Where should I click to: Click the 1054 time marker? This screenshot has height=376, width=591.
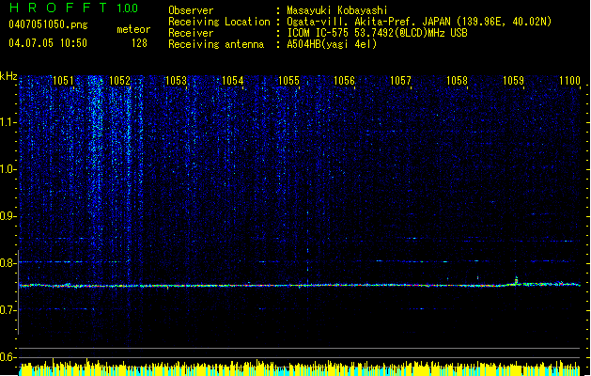click(x=233, y=81)
